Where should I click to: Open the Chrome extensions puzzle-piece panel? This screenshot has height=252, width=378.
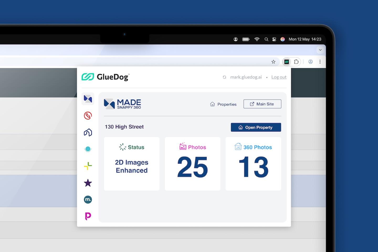click(297, 62)
